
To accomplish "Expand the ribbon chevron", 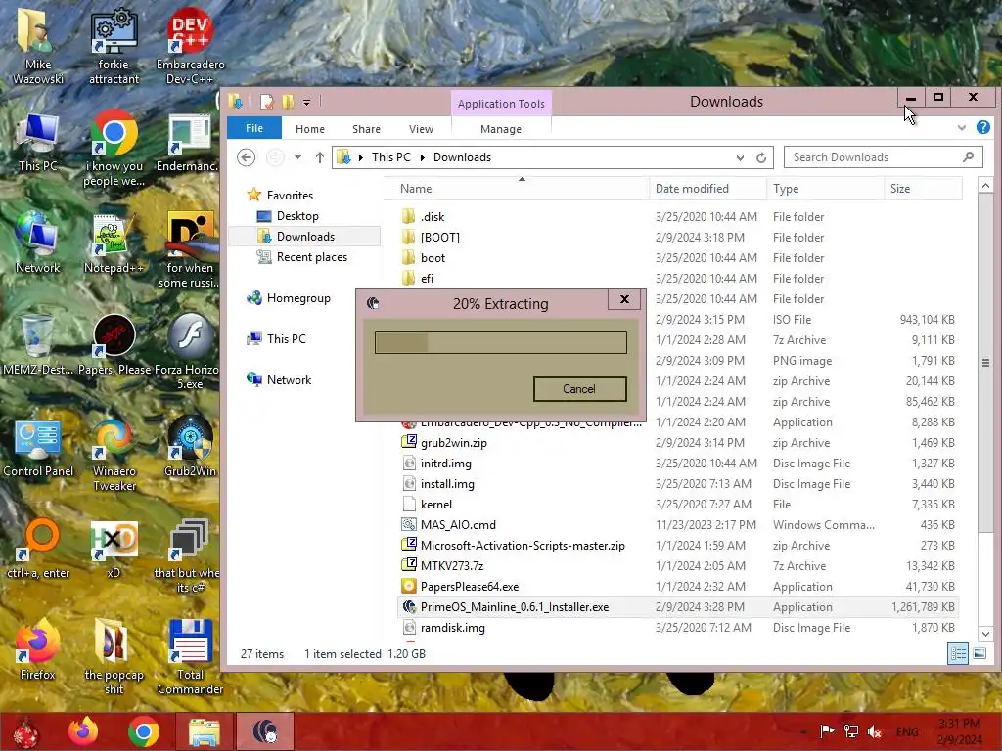I will point(962,128).
